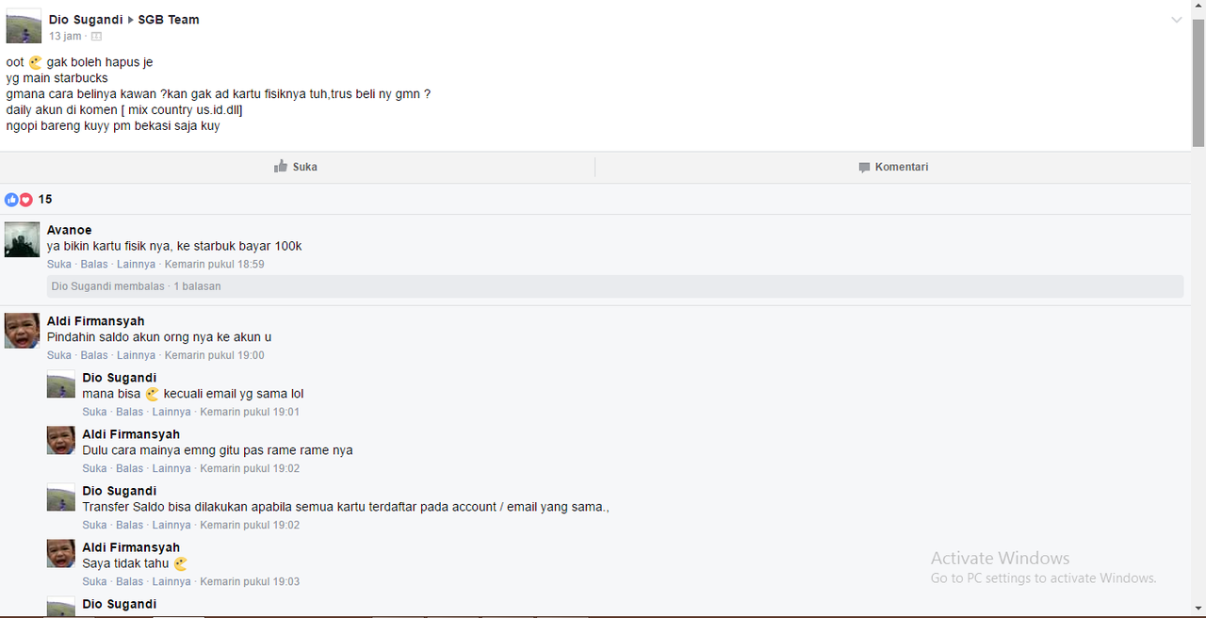Click the vertical scrollbar thumb
This screenshot has height=618, width=1206.
(x=1198, y=80)
